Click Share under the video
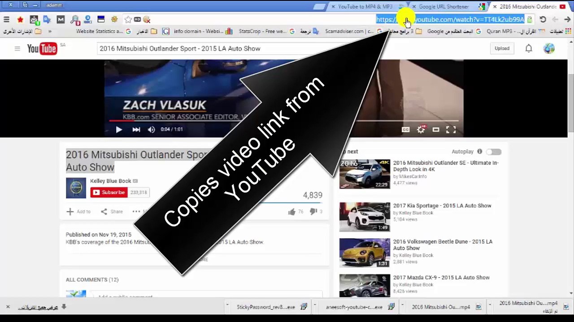This screenshot has height=322, width=574. (x=112, y=212)
